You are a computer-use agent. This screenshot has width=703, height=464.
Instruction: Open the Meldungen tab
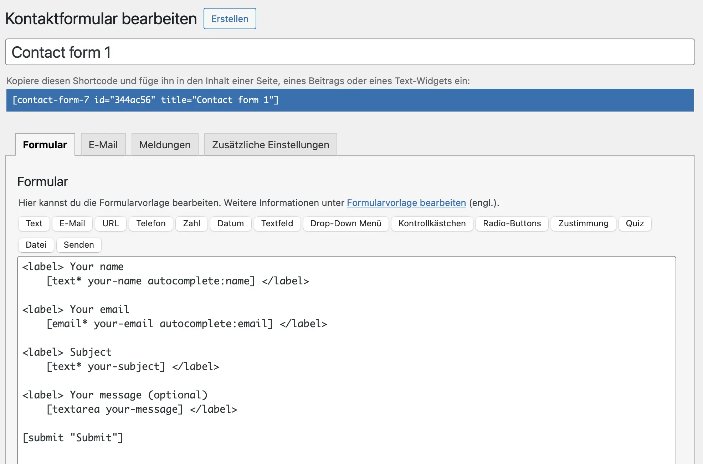pos(165,145)
